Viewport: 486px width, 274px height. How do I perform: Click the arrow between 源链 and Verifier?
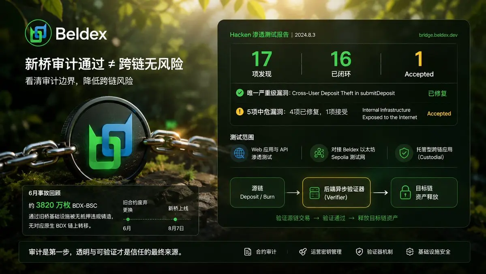293,193
